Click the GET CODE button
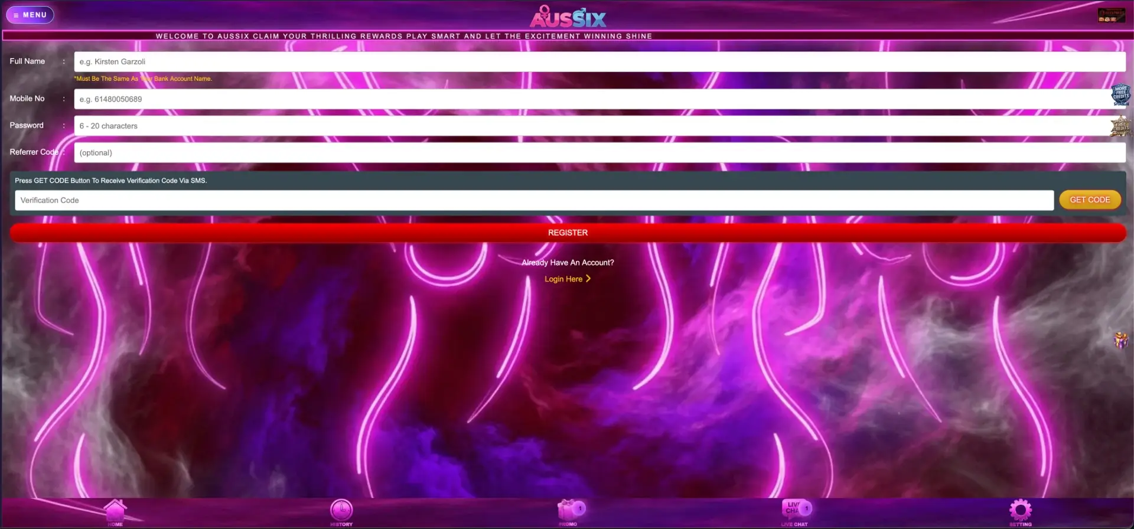Screen dimensions: 1134x529 (x=1090, y=200)
